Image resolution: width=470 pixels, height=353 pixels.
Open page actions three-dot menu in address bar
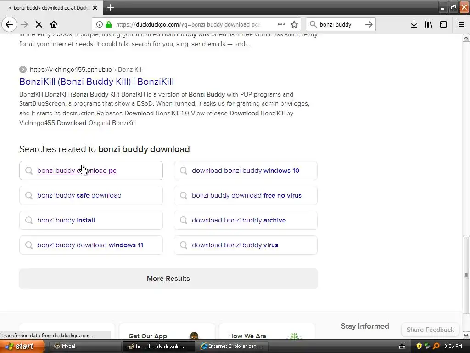pos(281,24)
